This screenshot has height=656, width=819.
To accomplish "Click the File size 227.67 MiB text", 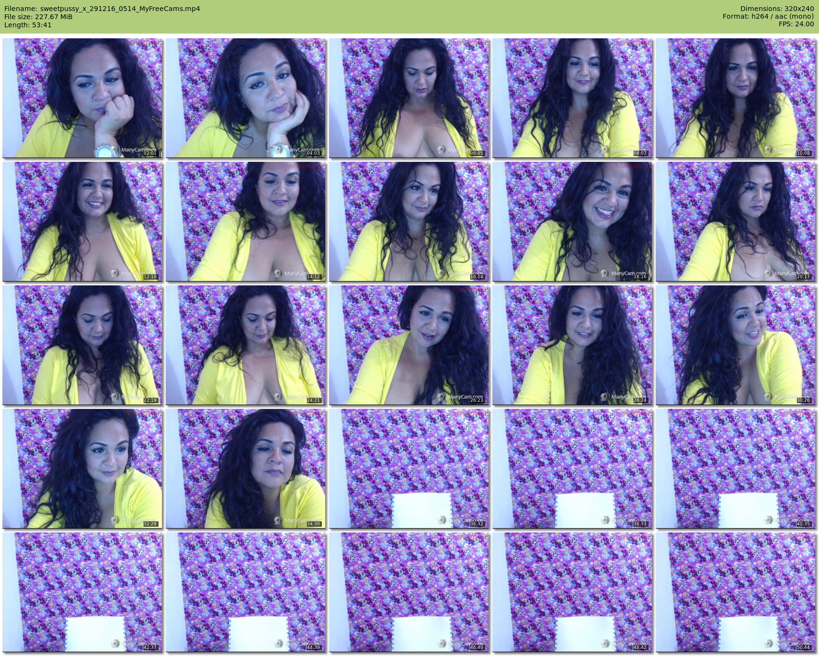I will [x=38, y=17].
